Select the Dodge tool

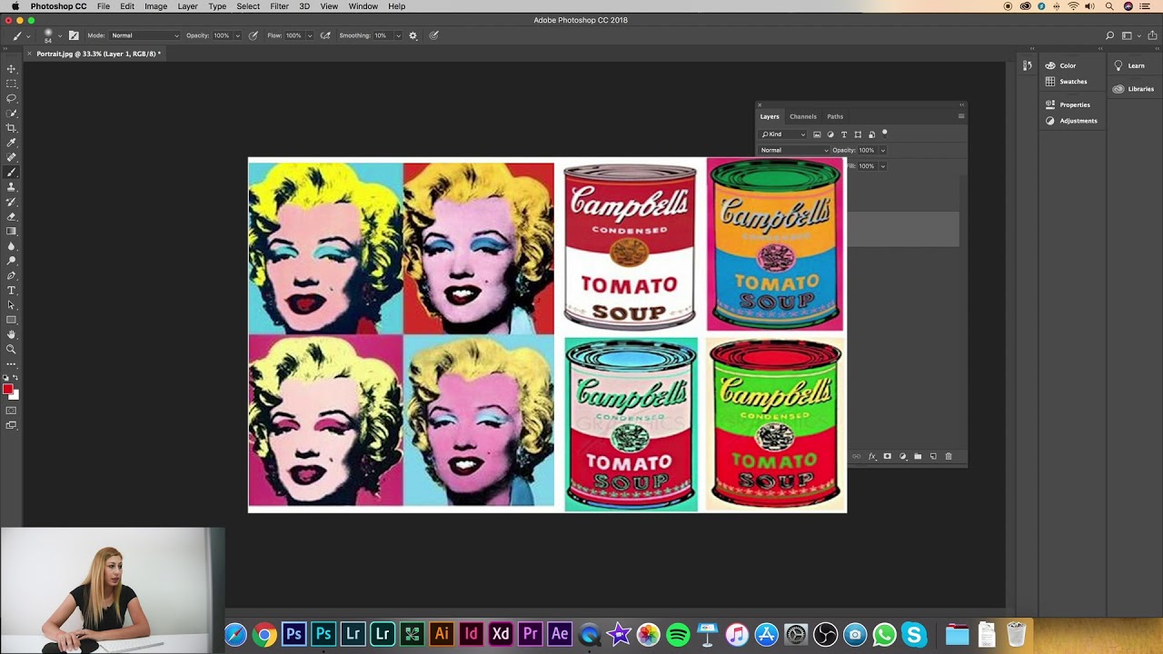click(x=12, y=261)
